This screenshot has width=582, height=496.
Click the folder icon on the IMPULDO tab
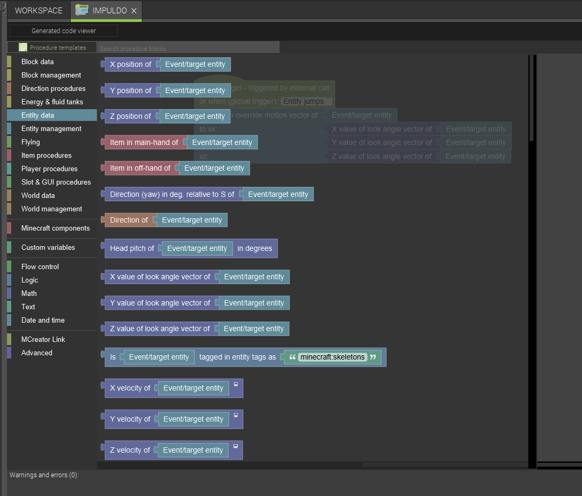[82, 10]
